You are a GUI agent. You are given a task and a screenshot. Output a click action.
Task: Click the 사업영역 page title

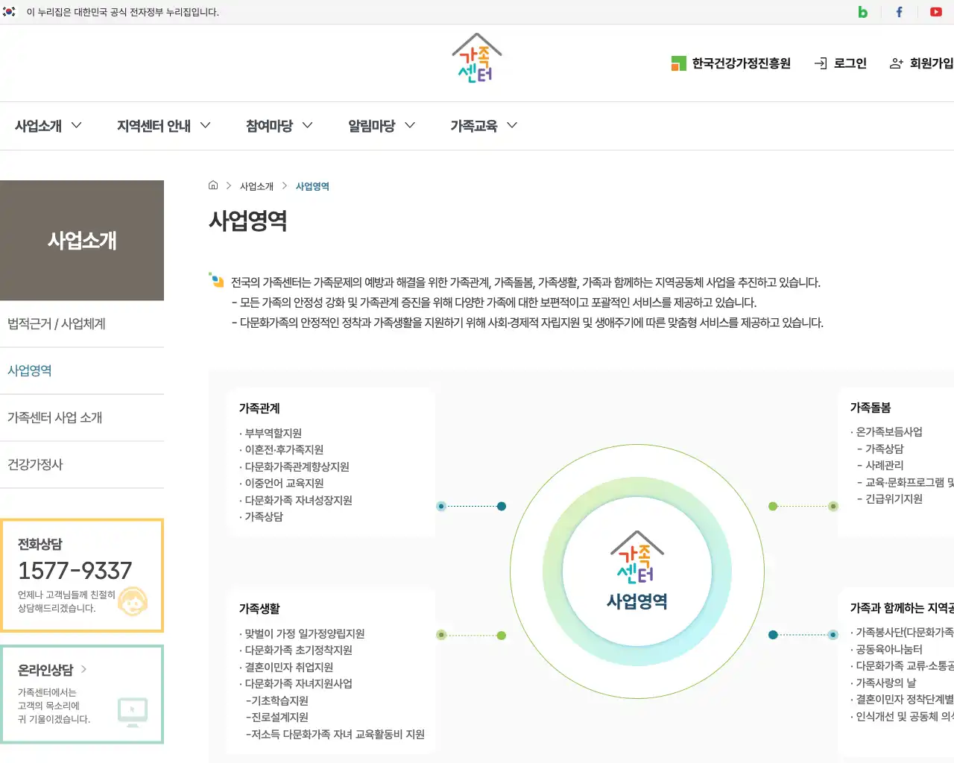[248, 221]
